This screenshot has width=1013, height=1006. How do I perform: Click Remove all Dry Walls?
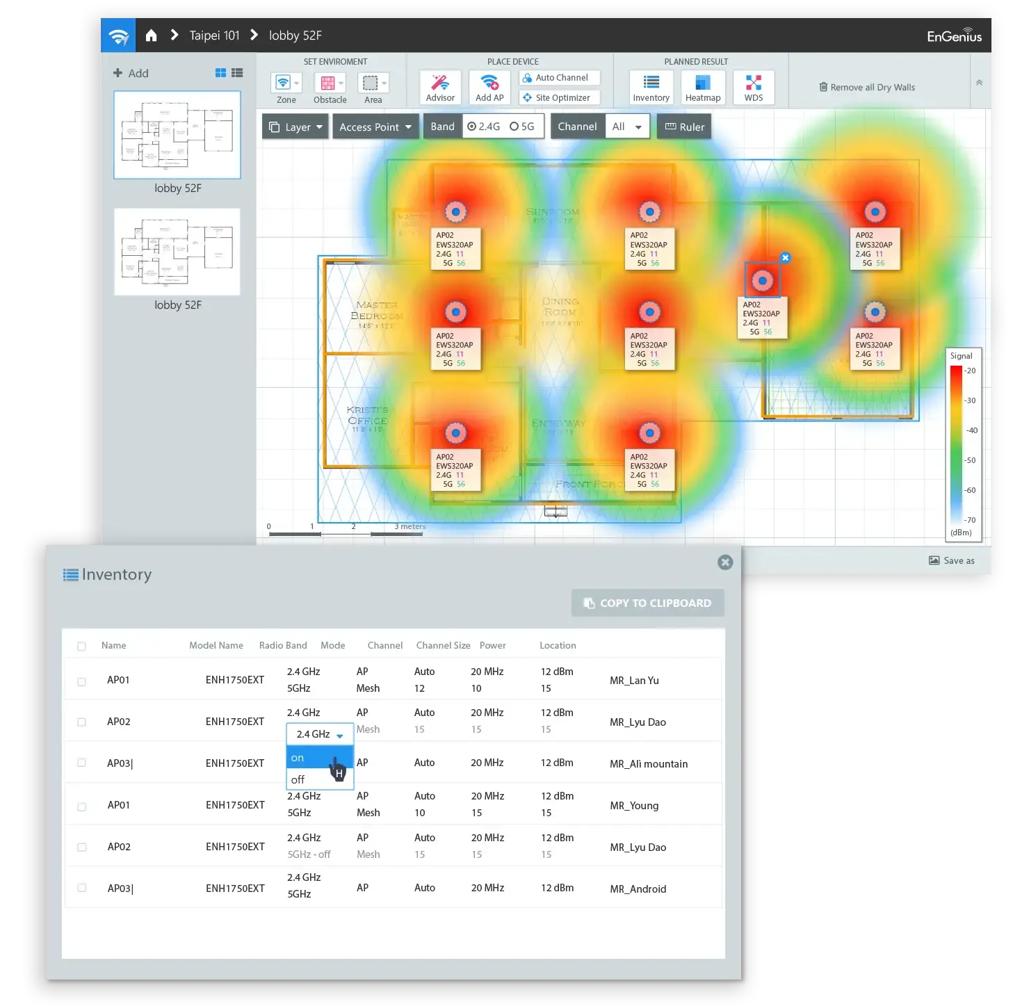[867, 88]
